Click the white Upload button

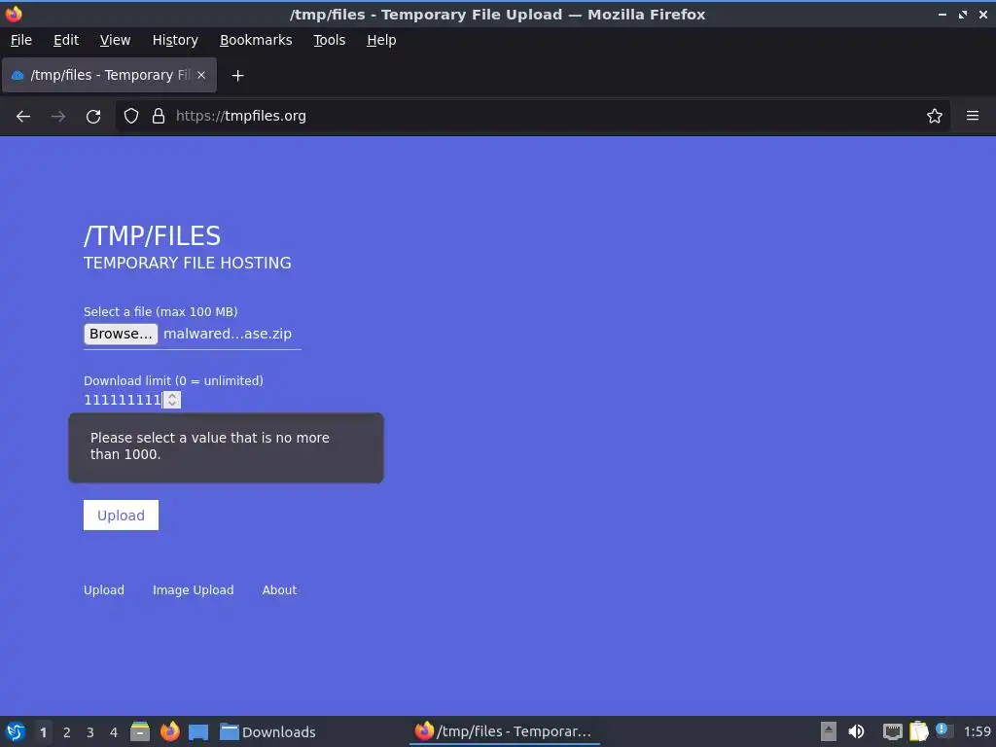[121, 516]
